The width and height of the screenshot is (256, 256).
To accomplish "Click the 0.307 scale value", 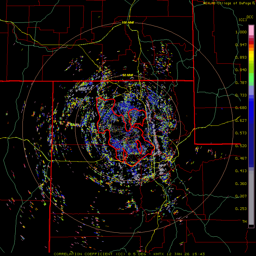I will [x=241, y=196].
